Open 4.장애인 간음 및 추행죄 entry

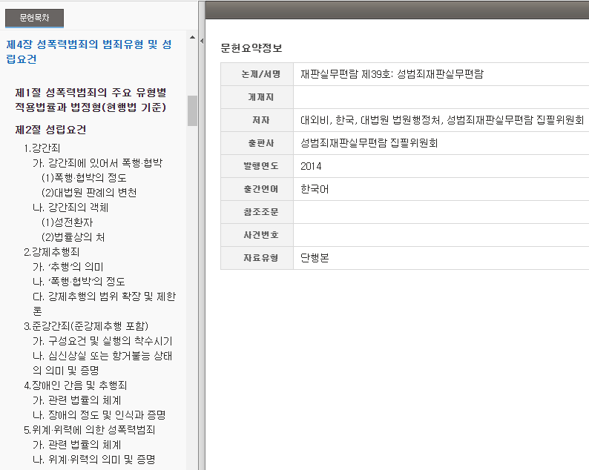click(76, 385)
